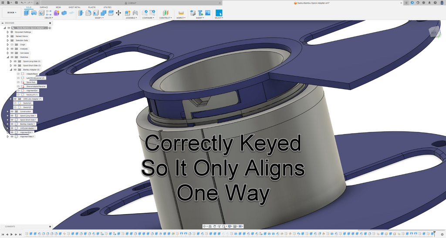The height and width of the screenshot is (238, 446).
Task: Click the timeline play button
Action: pos(11,235)
